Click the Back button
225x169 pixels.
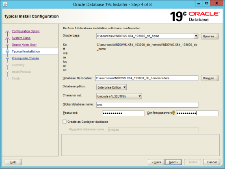156,162
